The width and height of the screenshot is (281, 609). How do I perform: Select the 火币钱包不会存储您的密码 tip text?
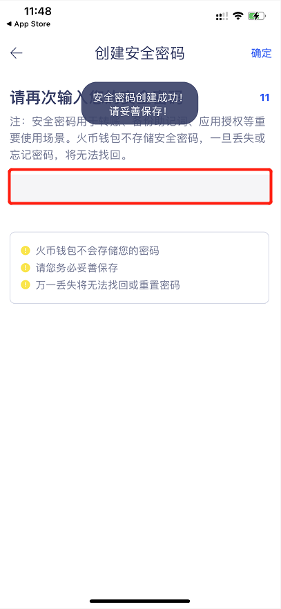coord(97,250)
